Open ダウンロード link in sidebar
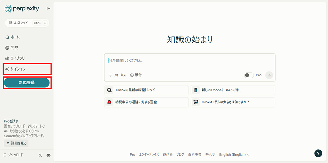Viewport: 328px width, 163px height. coord(14,155)
